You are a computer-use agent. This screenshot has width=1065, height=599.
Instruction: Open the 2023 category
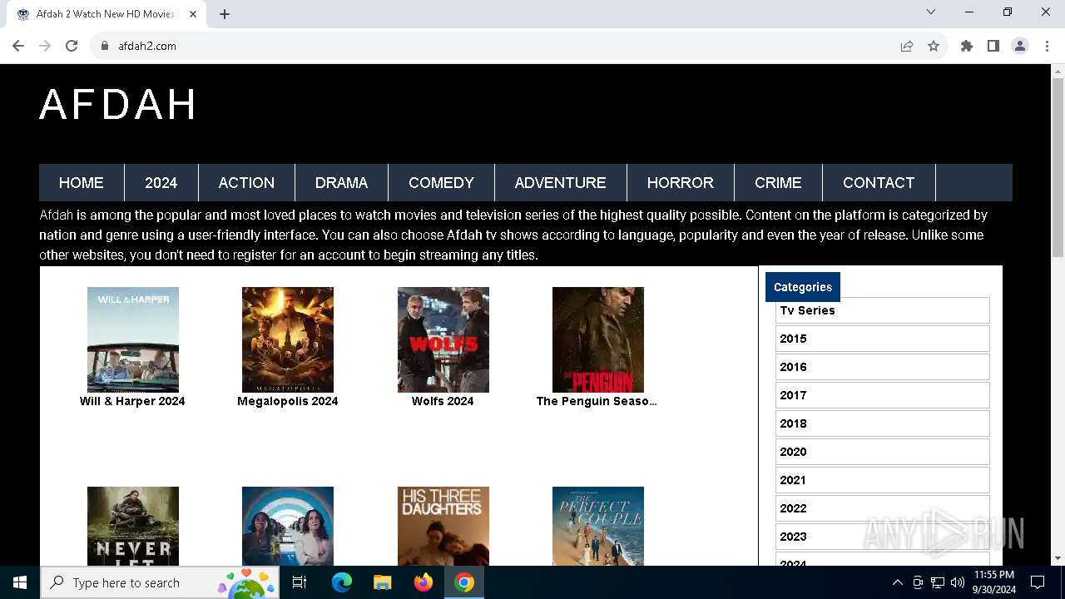click(883, 537)
